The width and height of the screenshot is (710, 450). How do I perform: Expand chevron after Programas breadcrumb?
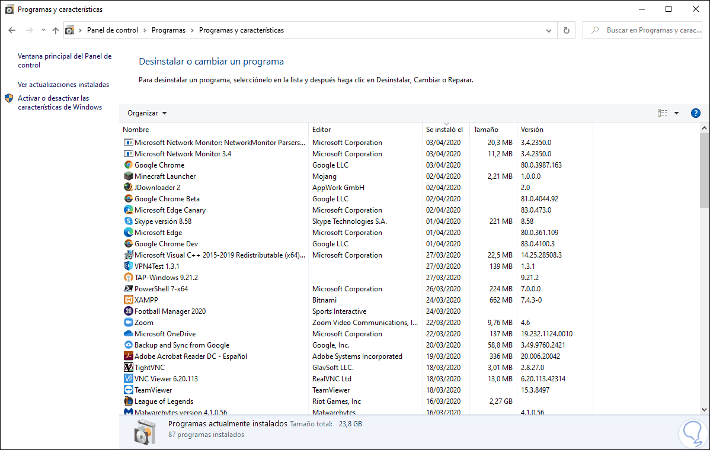[193, 30]
